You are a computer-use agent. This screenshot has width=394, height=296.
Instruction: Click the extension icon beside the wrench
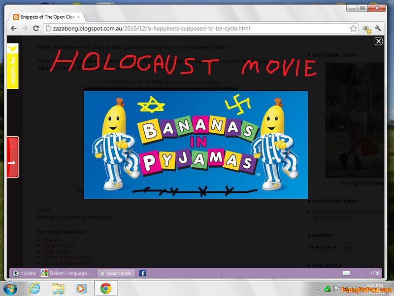[x=366, y=29]
